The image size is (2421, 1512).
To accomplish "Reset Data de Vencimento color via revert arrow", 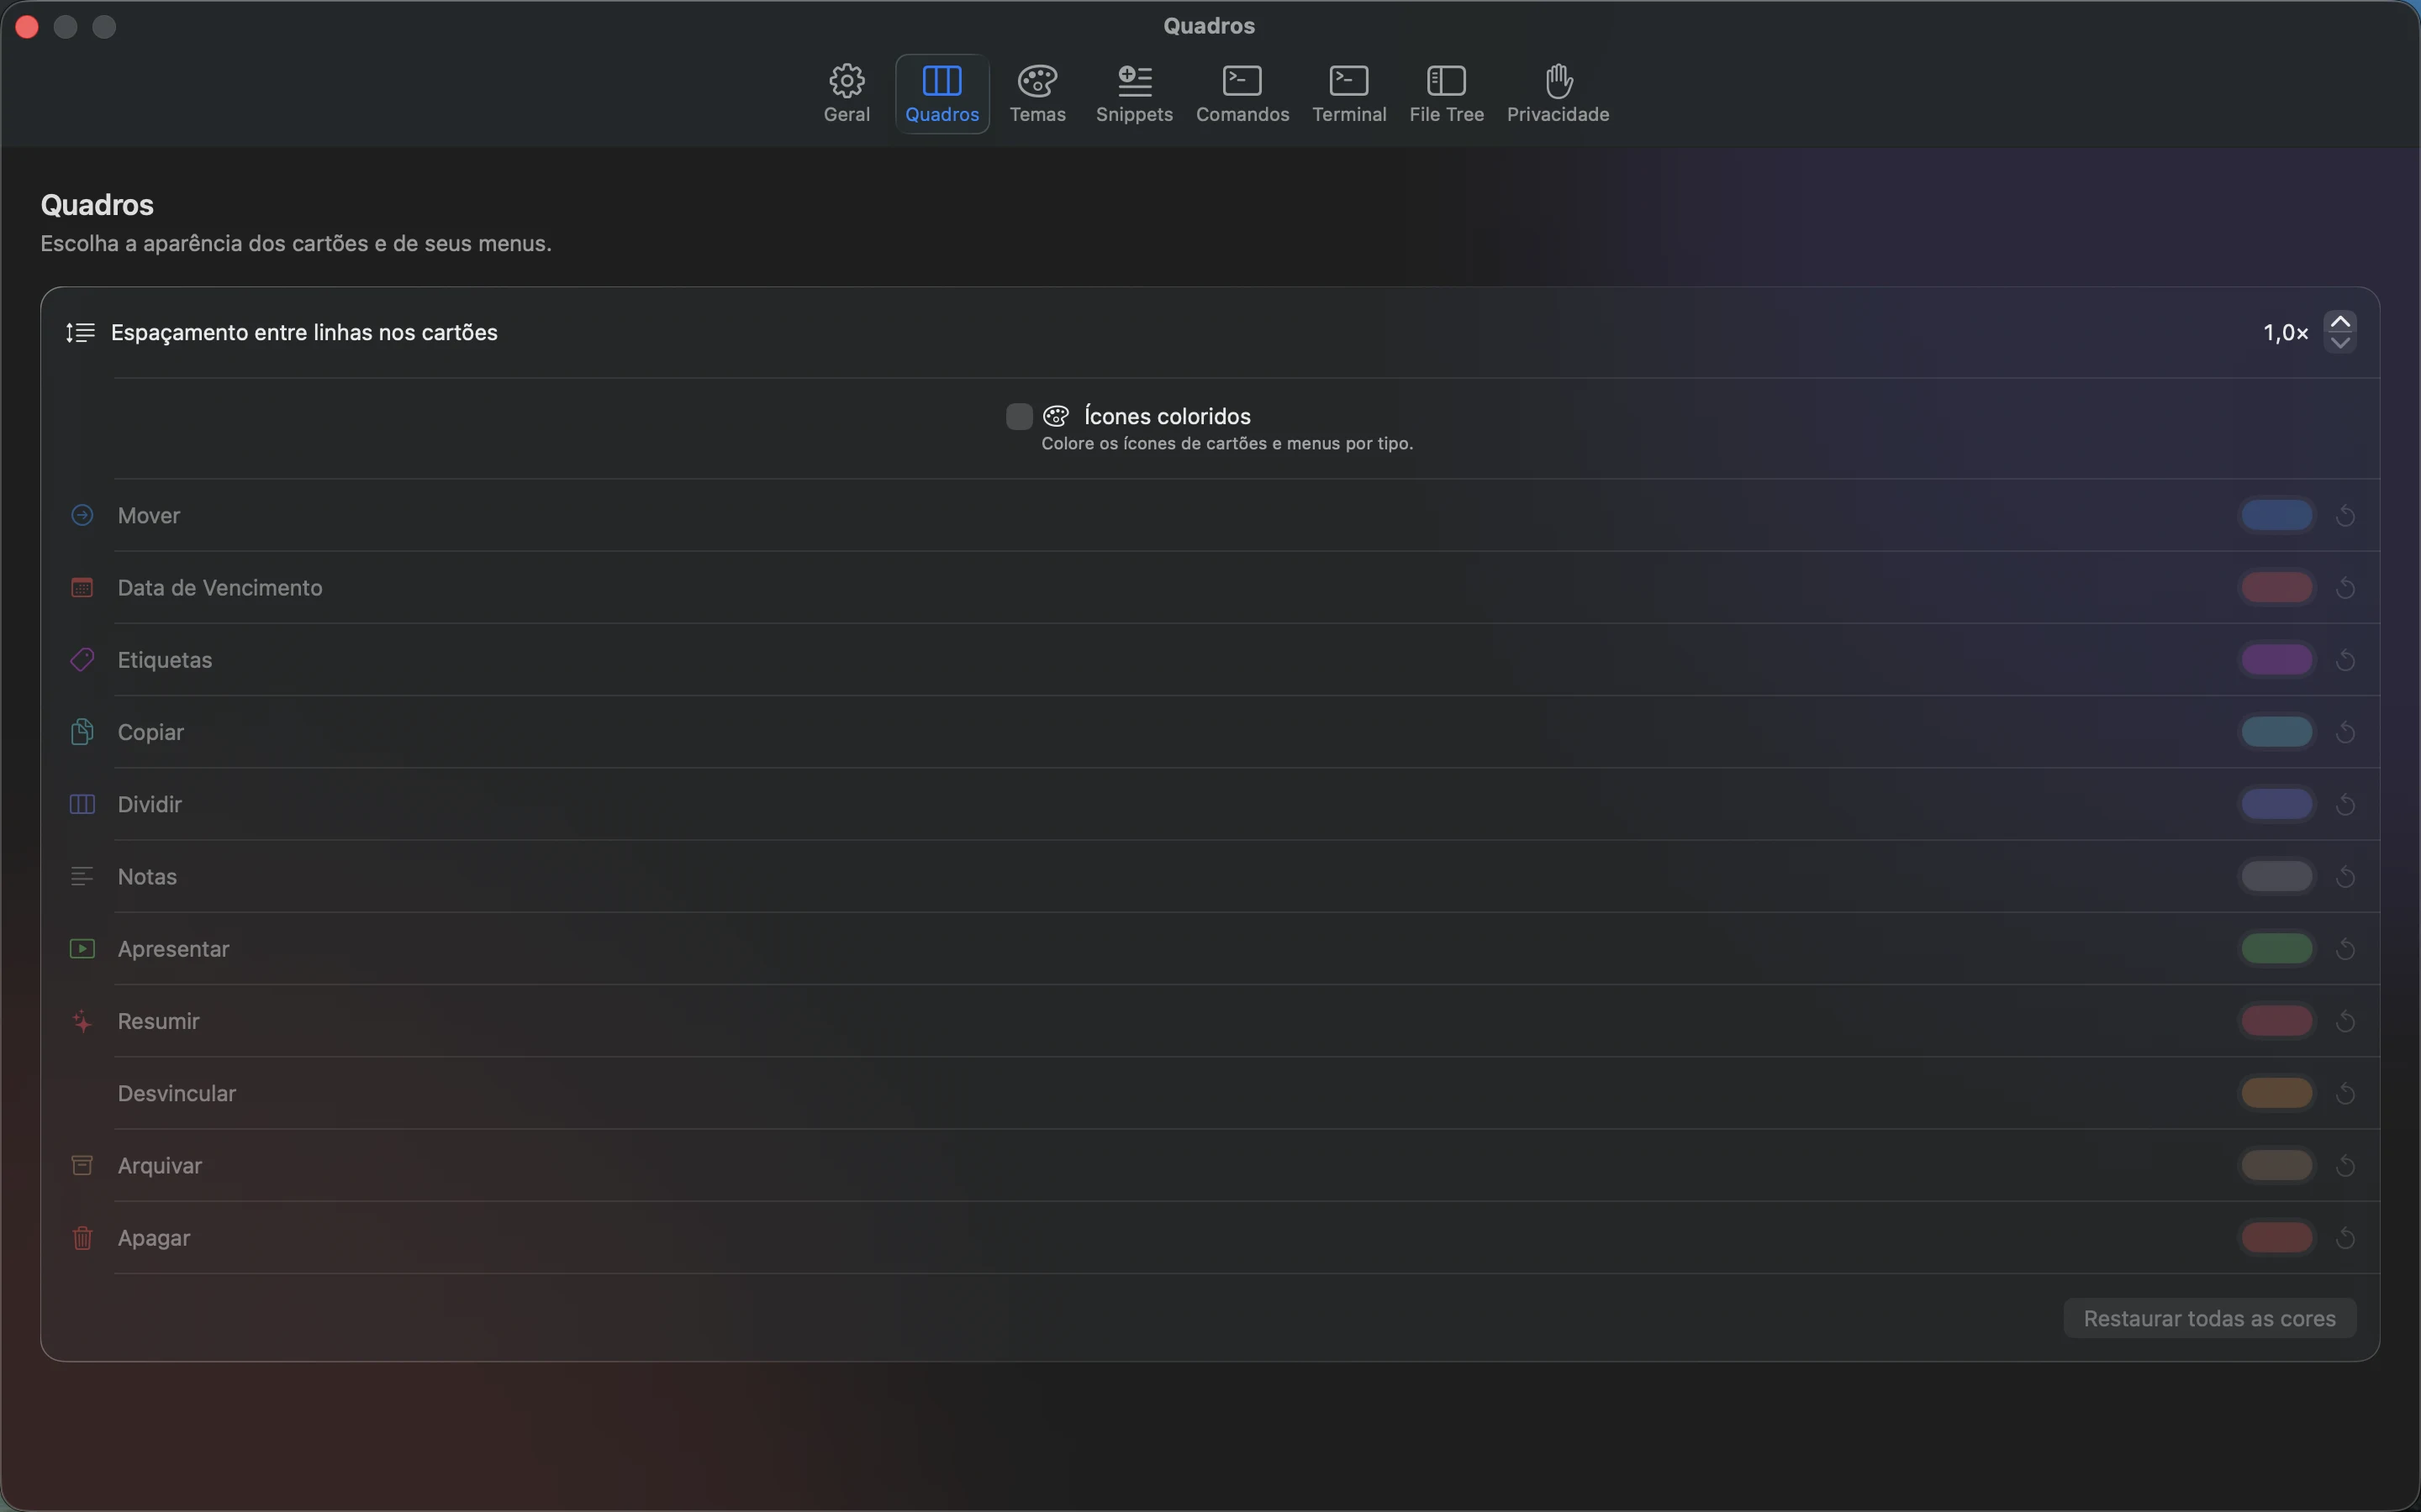I will tap(2345, 588).
